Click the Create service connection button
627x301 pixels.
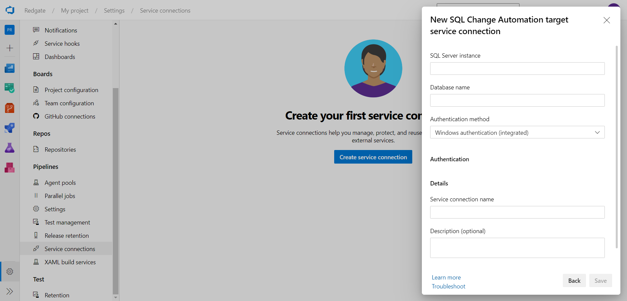point(373,157)
